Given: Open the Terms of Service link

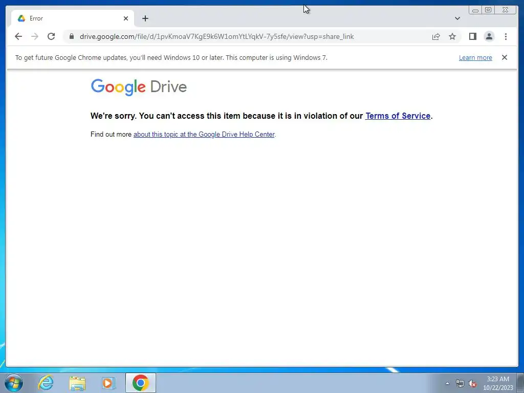Looking at the screenshot, I should coord(398,116).
